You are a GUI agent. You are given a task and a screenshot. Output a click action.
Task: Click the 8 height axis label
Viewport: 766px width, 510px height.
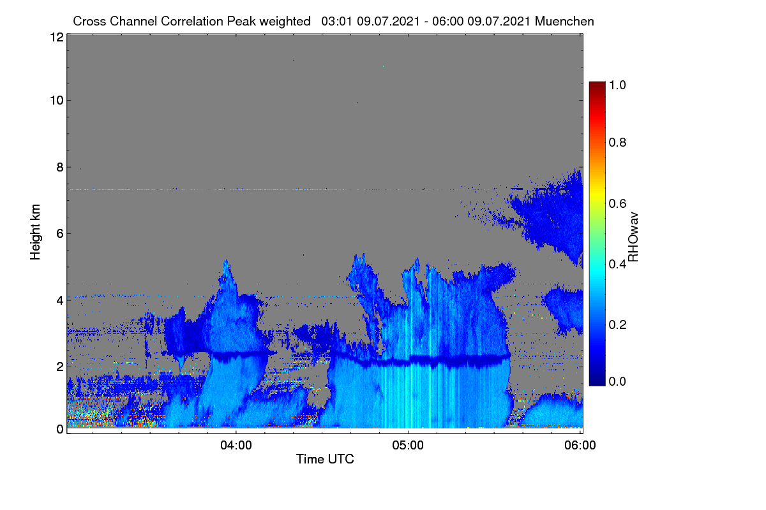[x=60, y=167]
